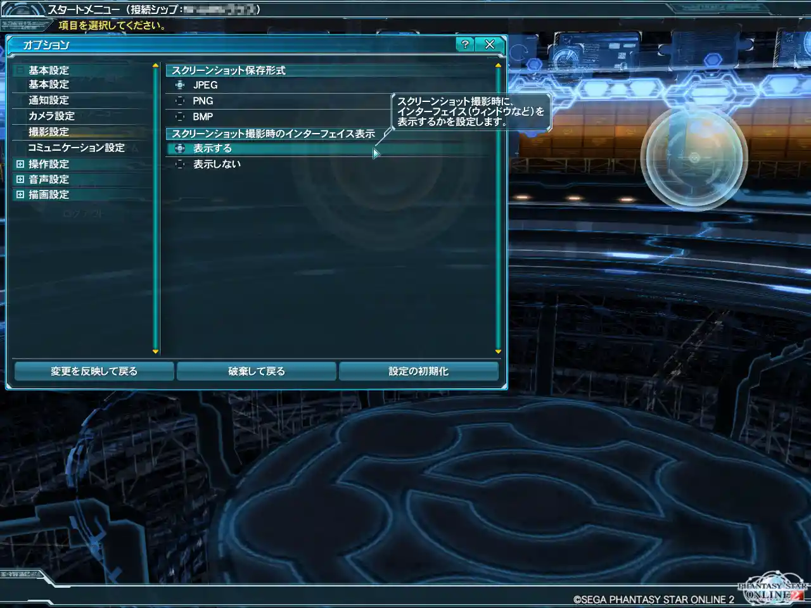
Task: Collapse the top 基本設定 category
Action: (x=20, y=70)
